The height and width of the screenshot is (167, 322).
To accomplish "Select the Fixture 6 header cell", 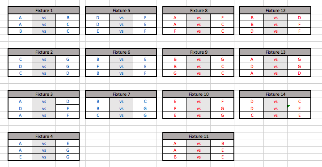I will pos(121,52).
